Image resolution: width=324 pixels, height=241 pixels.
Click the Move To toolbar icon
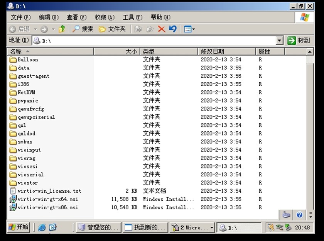(x=138, y=29)
